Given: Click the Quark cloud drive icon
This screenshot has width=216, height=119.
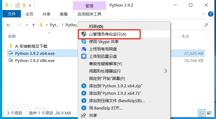Looking at the screenshot, I should tap(84, 49).
